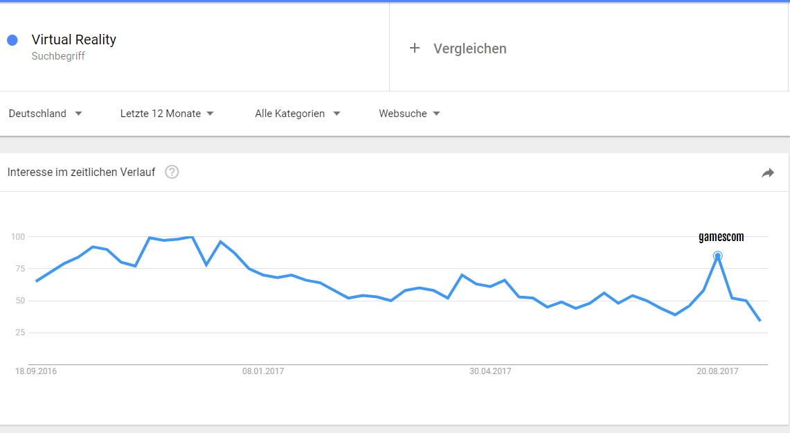Click the 18.09.2016 axis date label
790x433 pixels.
point(36,371)
